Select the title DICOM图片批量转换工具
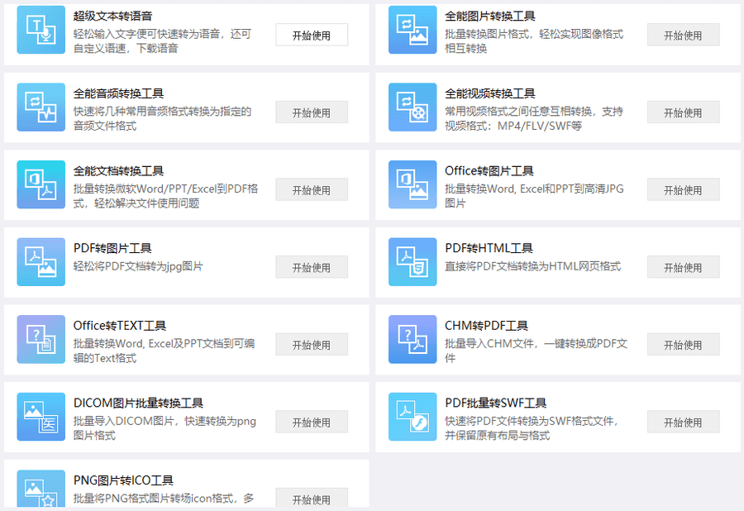 point(138,403)
